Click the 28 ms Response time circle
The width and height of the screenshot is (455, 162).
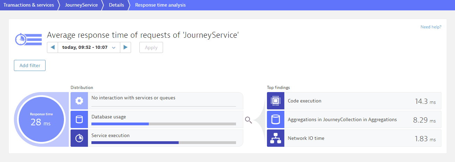click(41, 120)
